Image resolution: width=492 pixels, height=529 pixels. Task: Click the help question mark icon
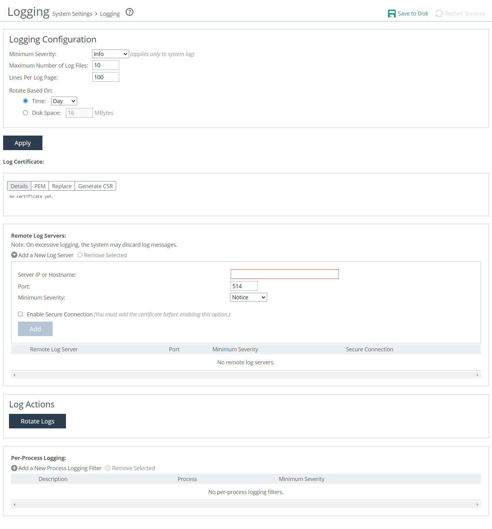(129, 12)
